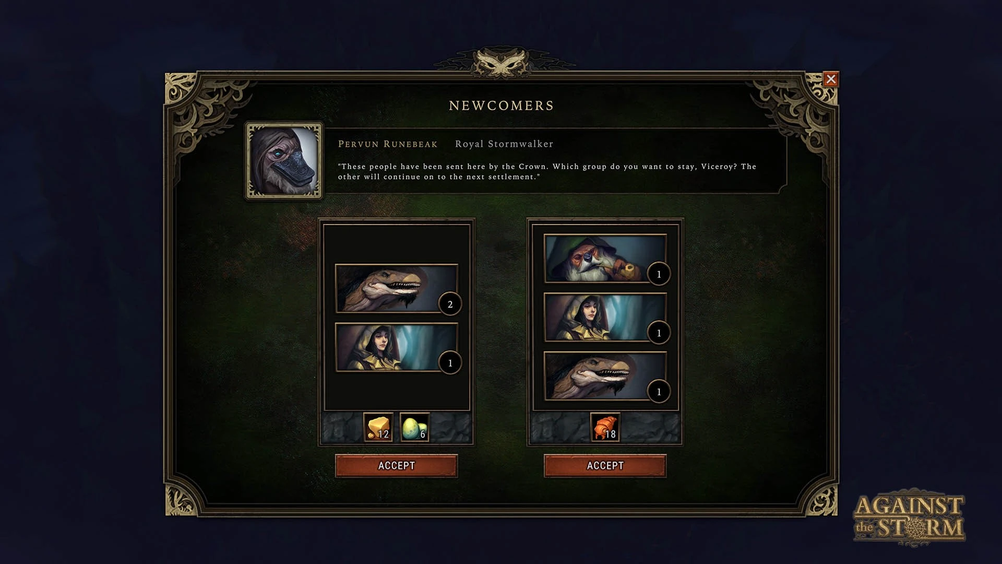Click the count badge on right beaver

click(x=659, y=274)
